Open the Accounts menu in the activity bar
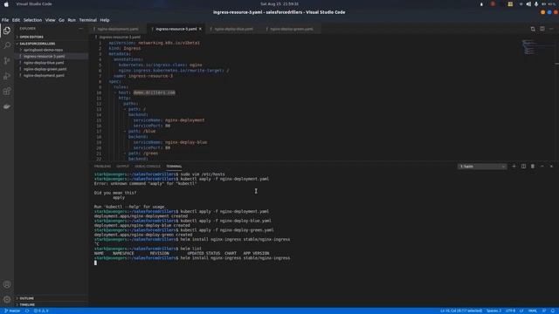This screenshot has width=559, height=314. click(x=7, y=284)
